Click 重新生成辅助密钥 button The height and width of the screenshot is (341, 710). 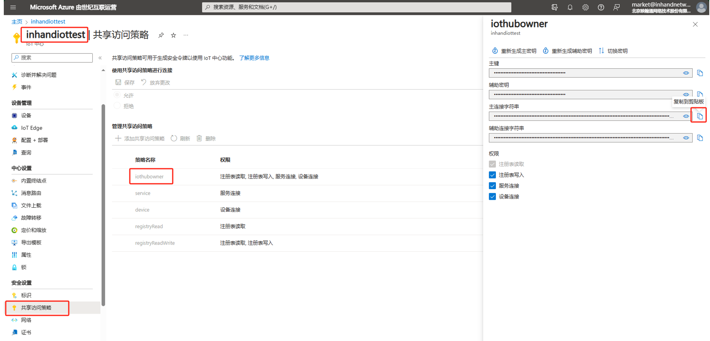pos(567,51)
